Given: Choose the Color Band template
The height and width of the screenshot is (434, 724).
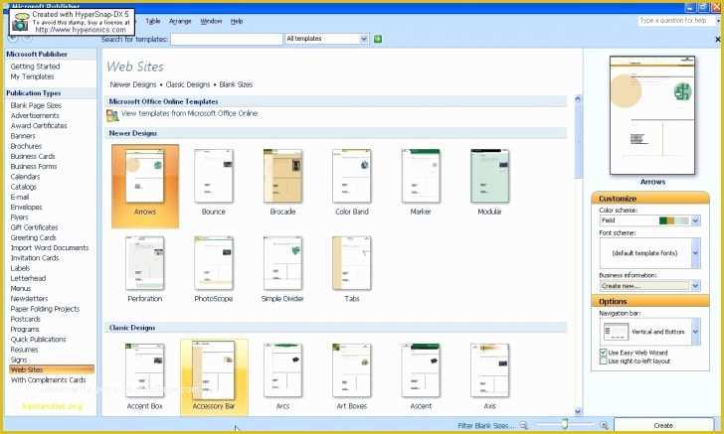Looking at the screenshot, I should point(352,176).
